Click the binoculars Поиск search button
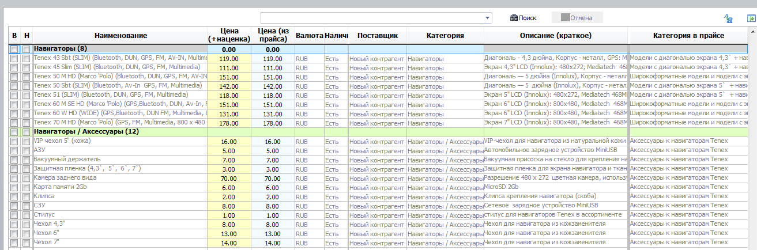 tap(524, 18)
